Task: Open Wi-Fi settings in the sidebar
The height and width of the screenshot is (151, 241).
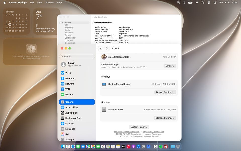Action: click(77, 73)
